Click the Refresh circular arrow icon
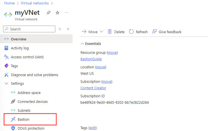 (132, 32)
